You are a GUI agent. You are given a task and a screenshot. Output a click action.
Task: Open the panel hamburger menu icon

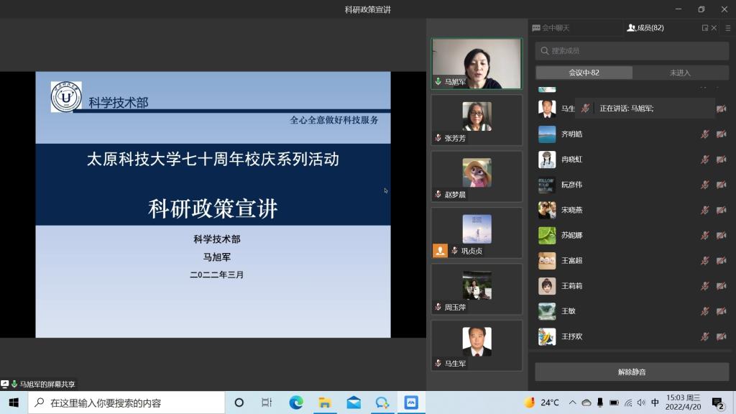(x=727, y=28)
